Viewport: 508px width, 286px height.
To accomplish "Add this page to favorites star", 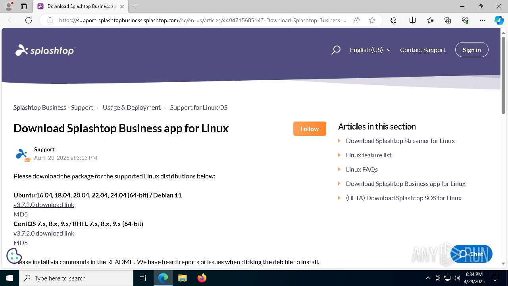I will (x=372, y=20).
